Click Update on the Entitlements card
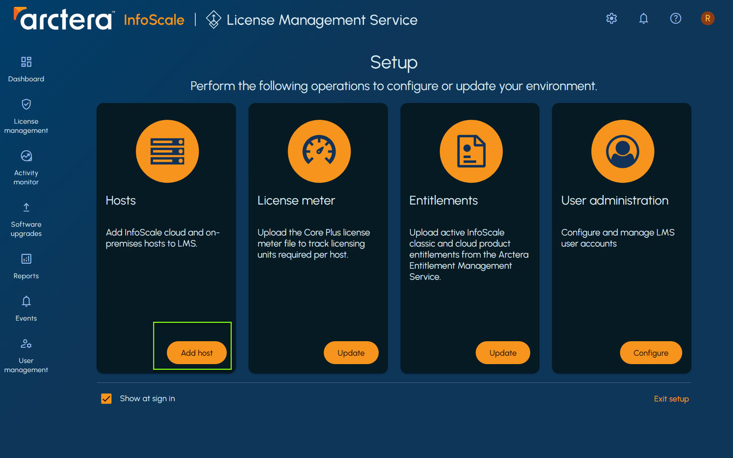This screenshot has height=458, width=733. click(503, 353)
